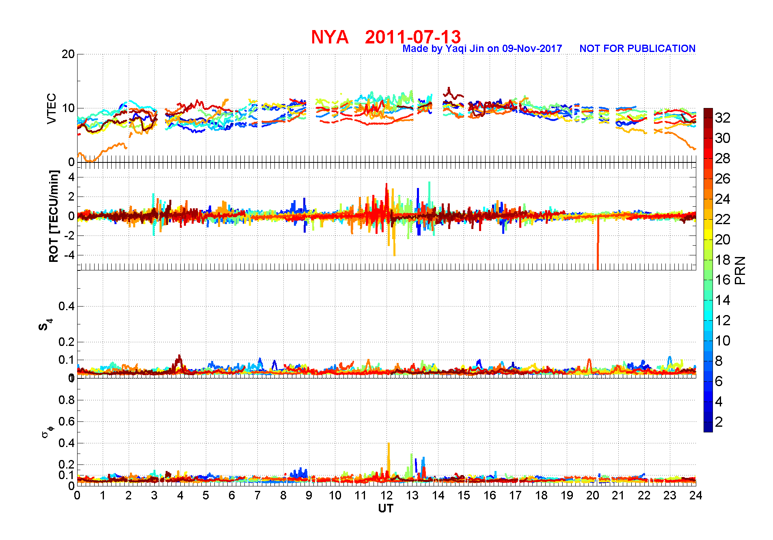The width and height of the screenshot is (773, 540).
Task: Click the colorbar tick label 2
Action: (x=719, y=422)
